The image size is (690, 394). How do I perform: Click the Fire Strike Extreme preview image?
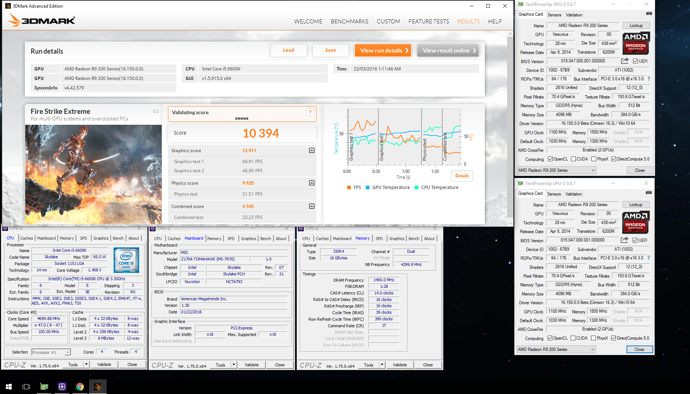[x=93, y=174]
